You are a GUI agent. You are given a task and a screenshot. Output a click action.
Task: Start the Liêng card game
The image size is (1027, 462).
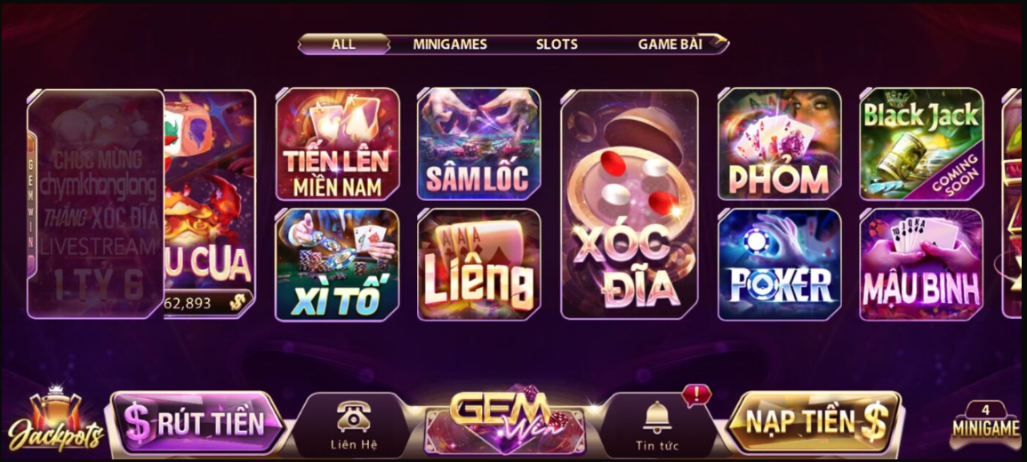click(479, 265)
